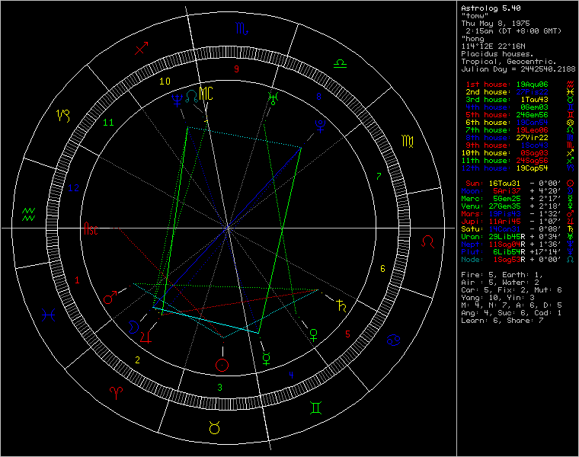Click the red Sagittarius glyph on the zodiac ring
Screen dimensions: 579x457
click(142, 48)
